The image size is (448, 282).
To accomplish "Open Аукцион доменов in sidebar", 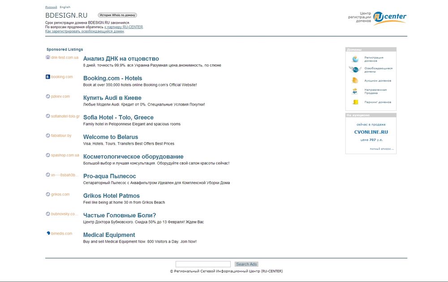I will click(378, 81).
